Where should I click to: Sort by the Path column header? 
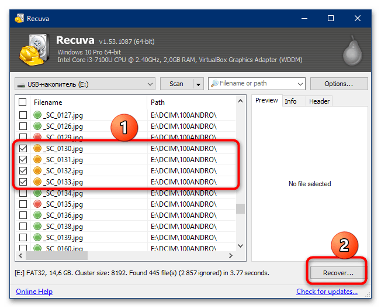[192, 102]
